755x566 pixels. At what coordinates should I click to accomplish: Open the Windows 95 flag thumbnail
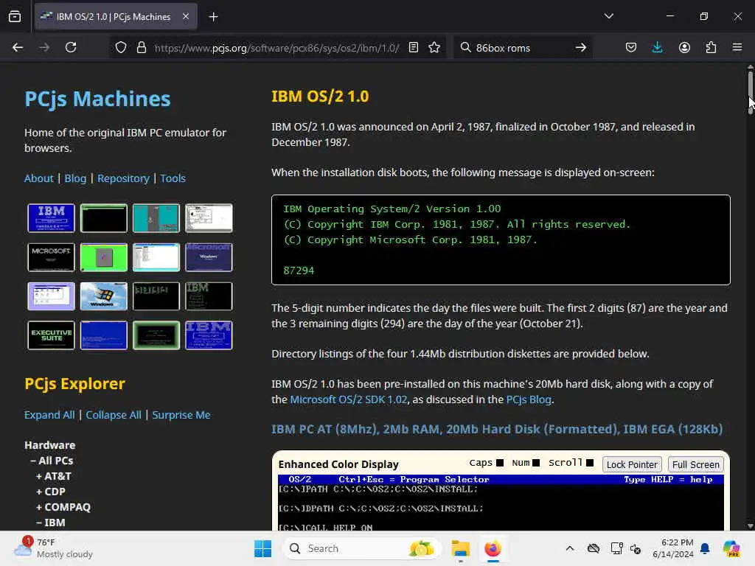(x=103, y=296)
